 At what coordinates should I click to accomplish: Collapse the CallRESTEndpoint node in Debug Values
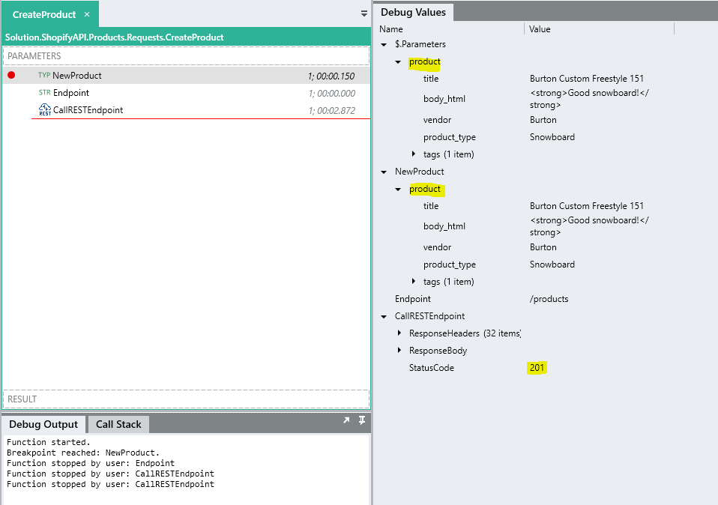click(384, 316)
